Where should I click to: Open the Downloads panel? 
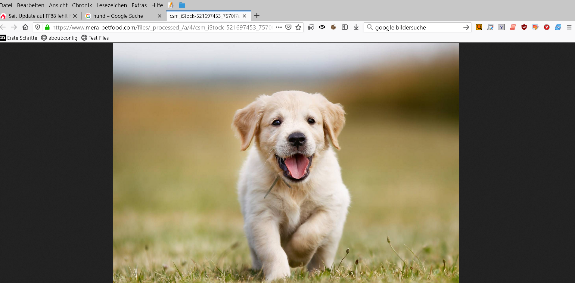click(x=356, y=27)
